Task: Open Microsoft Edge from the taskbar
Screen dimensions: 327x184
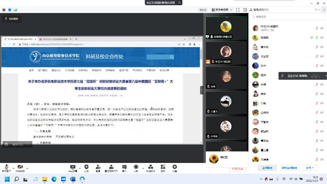Action: click(x=54, y=179)
